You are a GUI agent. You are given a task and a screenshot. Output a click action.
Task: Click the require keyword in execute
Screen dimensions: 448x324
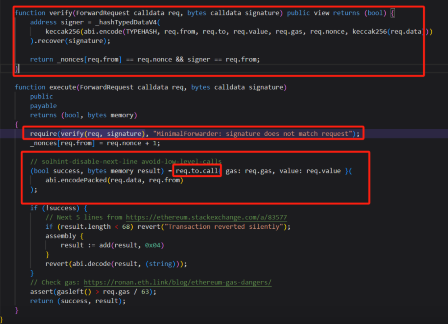[43, 133]
